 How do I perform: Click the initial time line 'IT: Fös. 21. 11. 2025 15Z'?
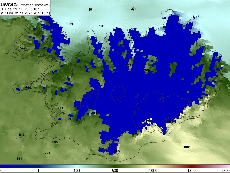click(x=20, y=9)
